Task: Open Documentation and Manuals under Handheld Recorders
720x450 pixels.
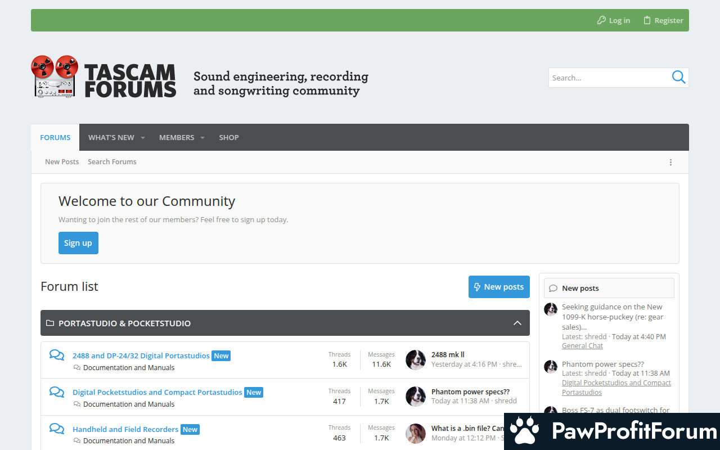Action: coord(129,440)
